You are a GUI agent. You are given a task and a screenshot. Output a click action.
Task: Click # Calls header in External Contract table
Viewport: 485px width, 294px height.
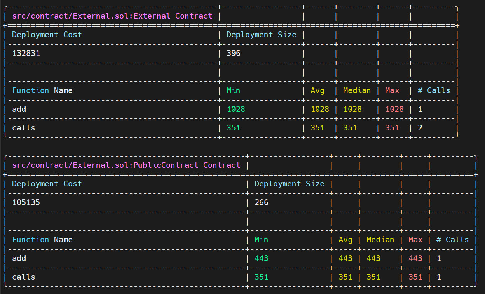pyautogui.click(x=434, y=90)
